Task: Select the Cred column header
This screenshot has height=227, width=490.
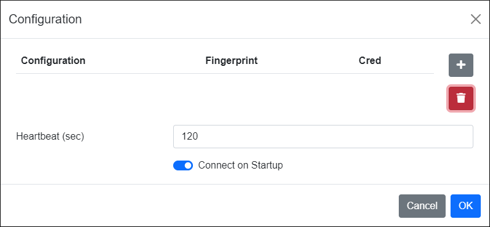Action: point(370,60)
